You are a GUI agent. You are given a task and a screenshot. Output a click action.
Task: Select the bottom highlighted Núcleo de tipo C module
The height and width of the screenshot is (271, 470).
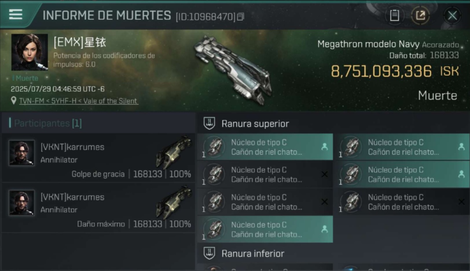[265, 229]
